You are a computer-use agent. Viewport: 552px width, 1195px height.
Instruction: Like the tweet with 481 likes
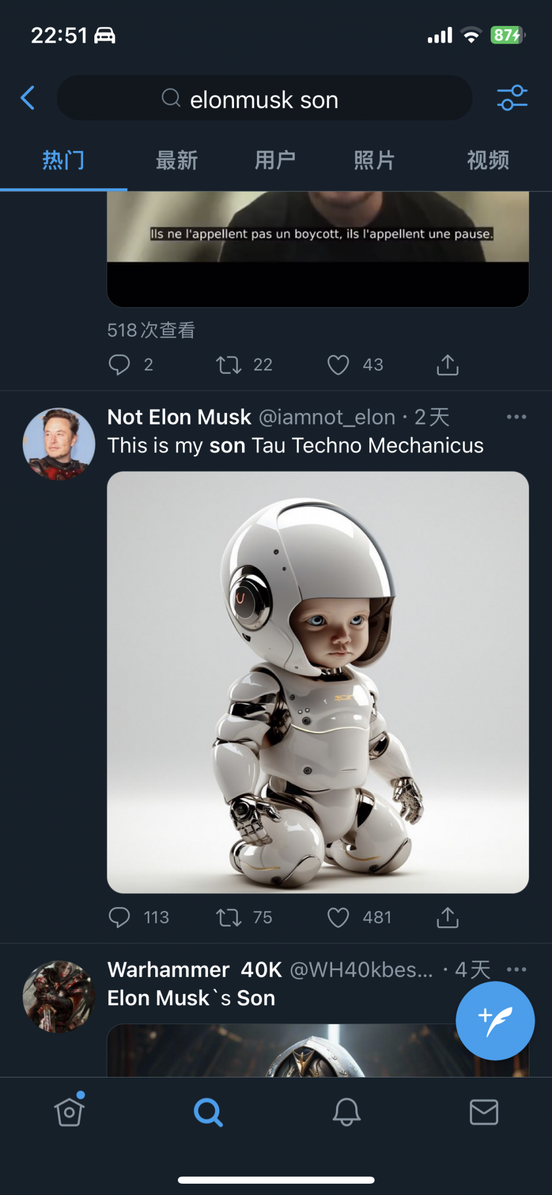coord(338,917)
